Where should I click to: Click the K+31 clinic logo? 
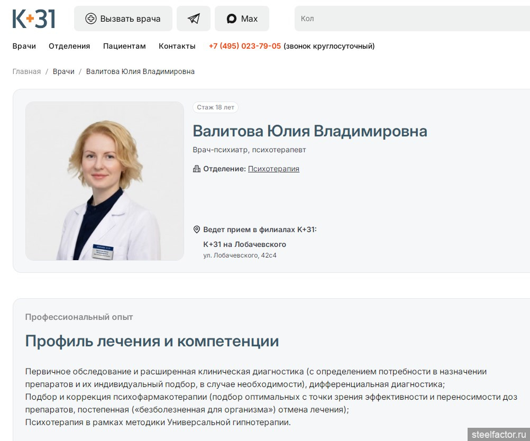[x=34, y=19]
